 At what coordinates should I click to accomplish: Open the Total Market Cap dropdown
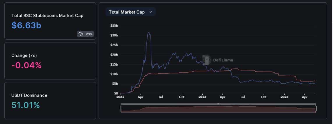[131, 12]
